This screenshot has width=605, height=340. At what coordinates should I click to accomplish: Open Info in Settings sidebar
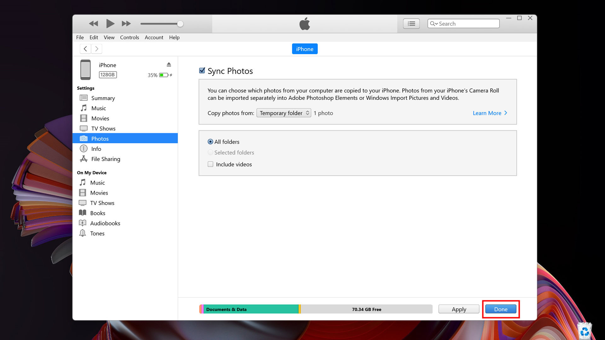tap(96, 149)
